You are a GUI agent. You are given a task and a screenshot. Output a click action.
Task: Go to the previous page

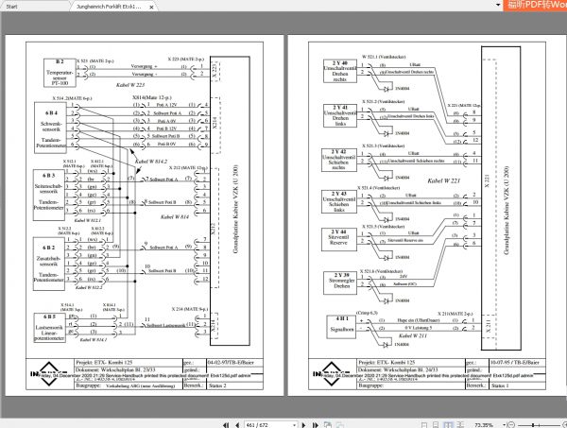pyautogui.click(x=237, y=425)
